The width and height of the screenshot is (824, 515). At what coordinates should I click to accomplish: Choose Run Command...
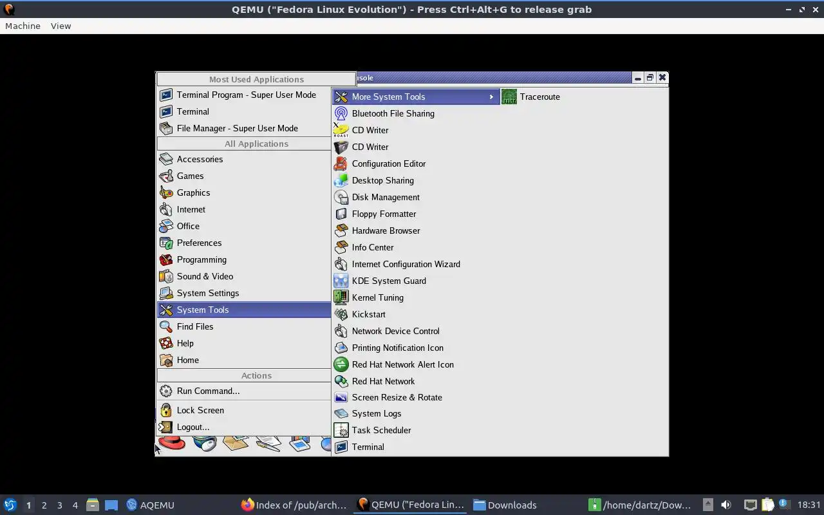coord(244,391)
